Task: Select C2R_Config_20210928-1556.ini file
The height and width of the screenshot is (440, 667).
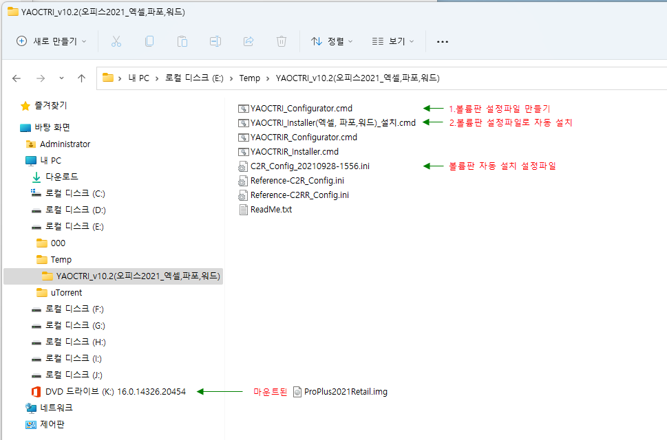Action: [310, 166]
